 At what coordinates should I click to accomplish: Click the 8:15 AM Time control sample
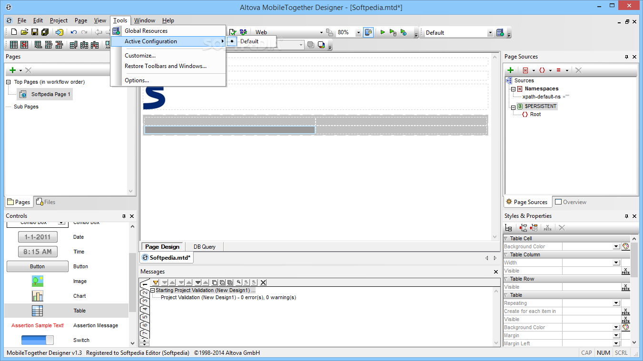[38, 252]
